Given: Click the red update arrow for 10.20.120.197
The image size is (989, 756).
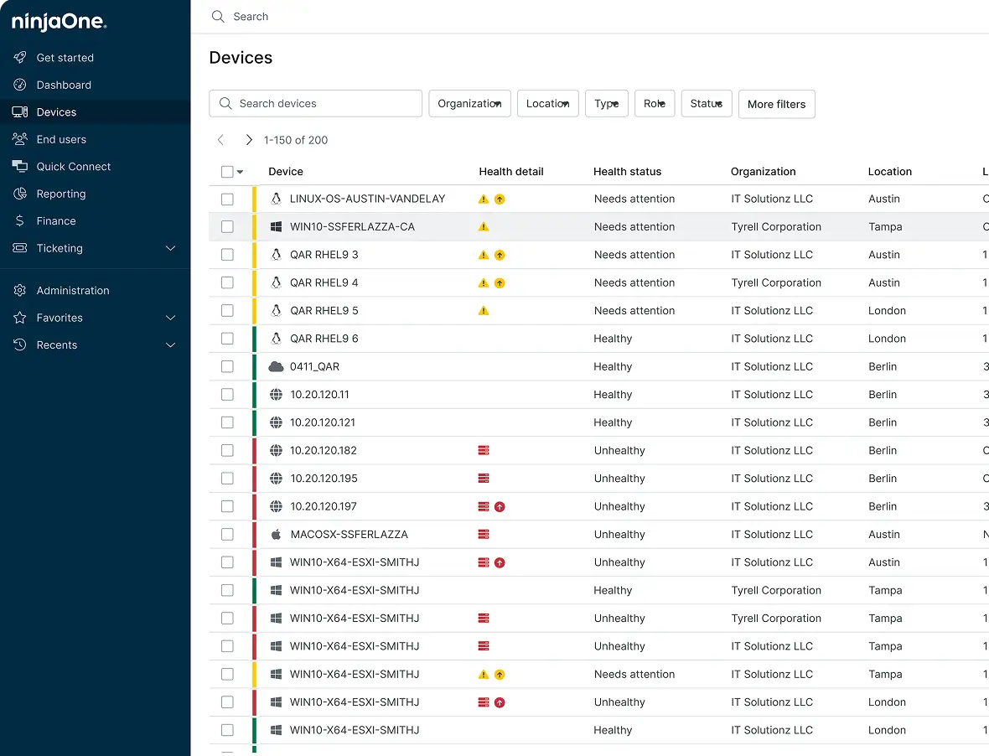Looking at the screenshot, I should [x=500, y=506].
